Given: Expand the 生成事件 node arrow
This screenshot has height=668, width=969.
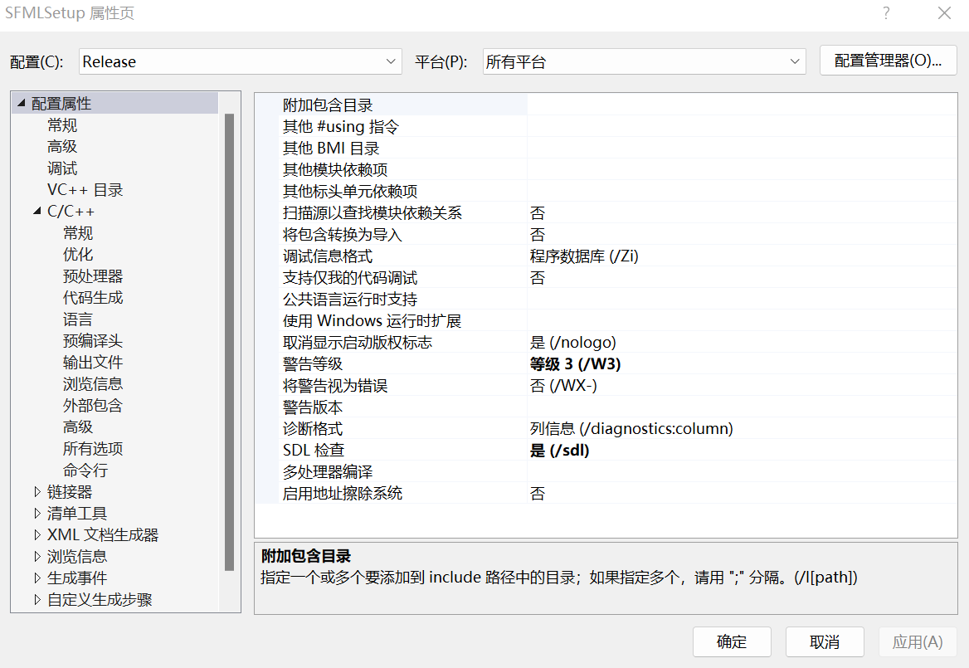Looking at the screenshot, I should point(37,578).
